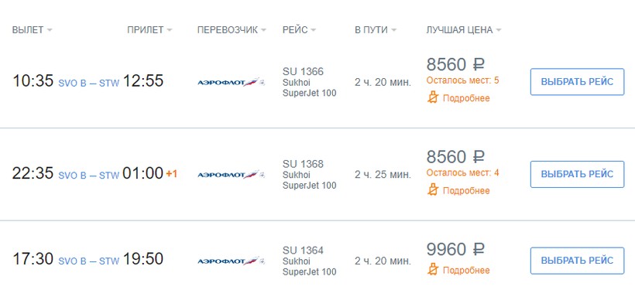Click Aeroflot logo on the 22:35 flight
The width and height of the screenshot is (635, 290).
point(232,175)
